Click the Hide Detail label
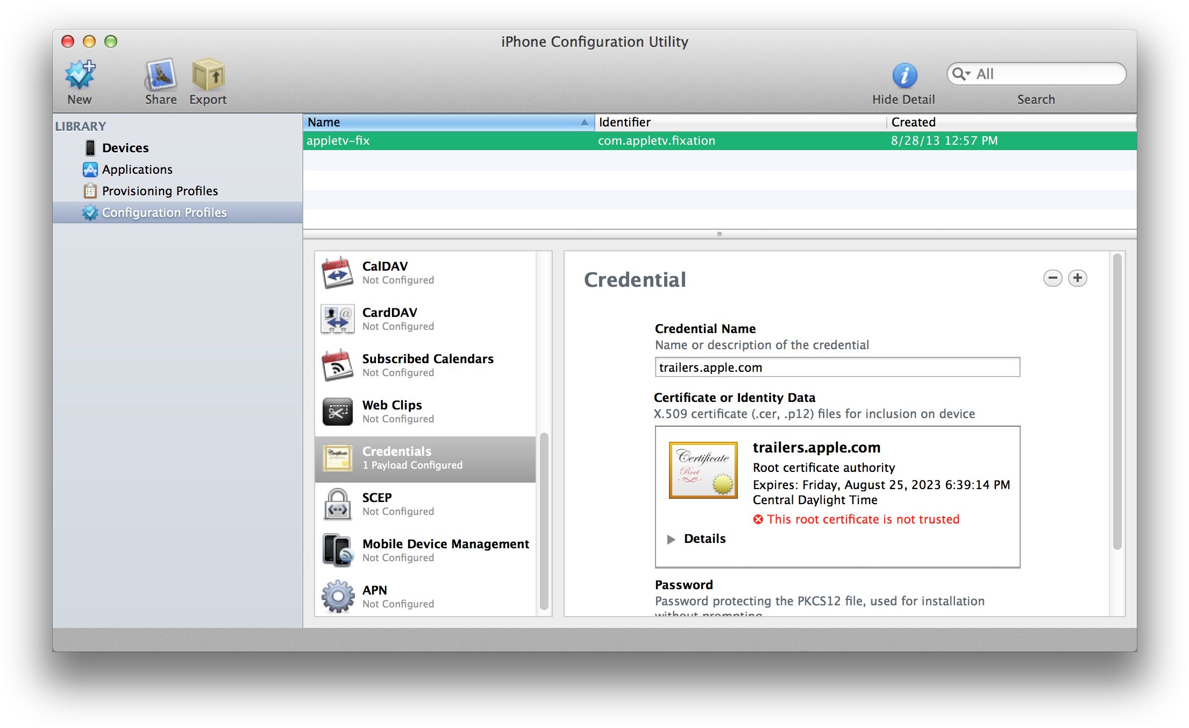The width and height of the screenshot is (1189, 728). point(903,100)
